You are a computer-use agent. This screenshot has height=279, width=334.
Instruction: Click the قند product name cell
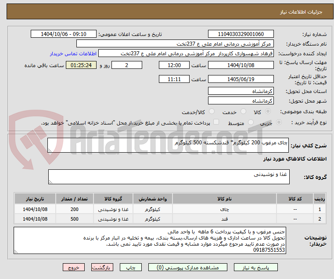225,219
